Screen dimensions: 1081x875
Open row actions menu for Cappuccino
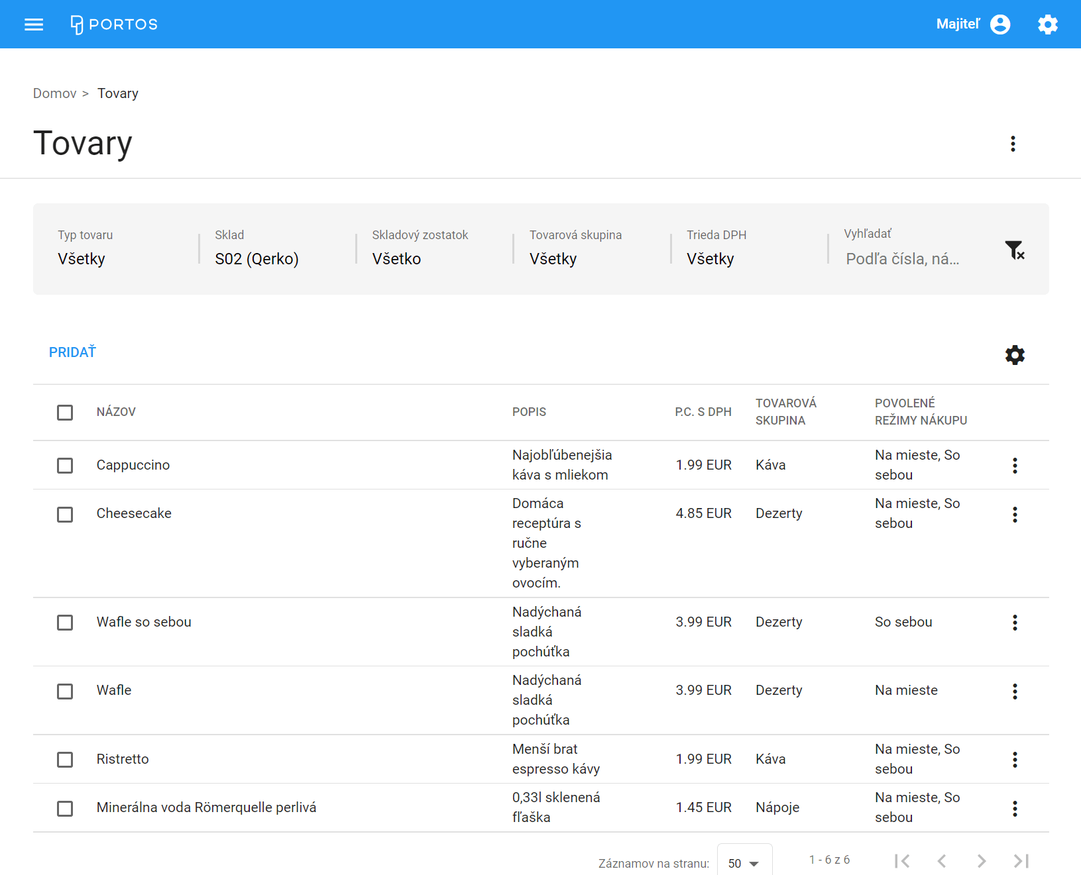[1014, 466]
